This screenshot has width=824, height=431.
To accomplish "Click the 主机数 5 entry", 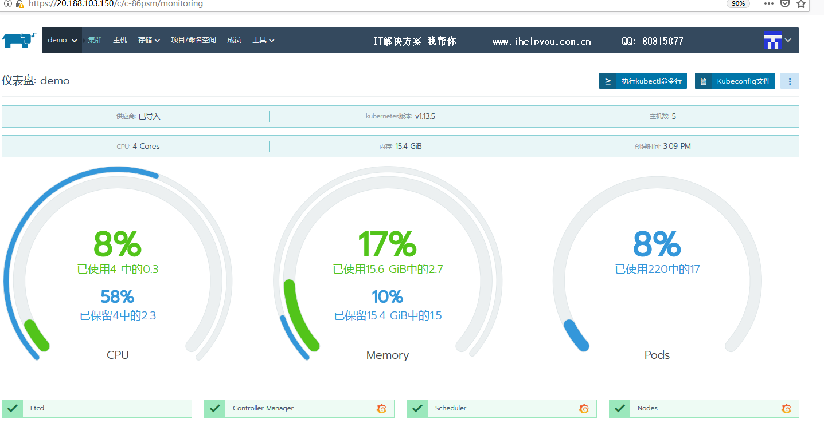I will click(x=662, y=116).
